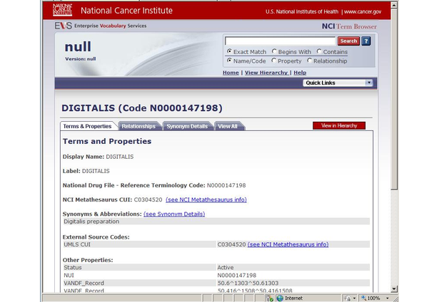Click the vertical scrollbar up arrow
The height and width of the screenshot is (302, 439).
[394, 5]
